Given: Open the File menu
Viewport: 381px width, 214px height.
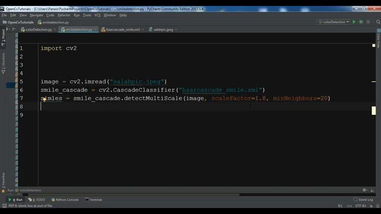Looking at the screenshot, I should [4, 15].
